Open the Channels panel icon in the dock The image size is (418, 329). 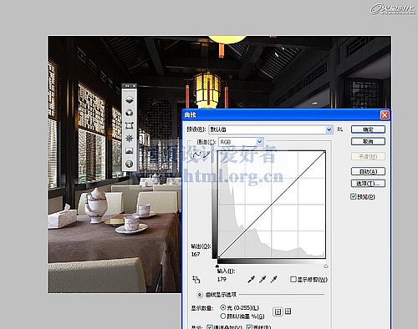pos(129,113)
